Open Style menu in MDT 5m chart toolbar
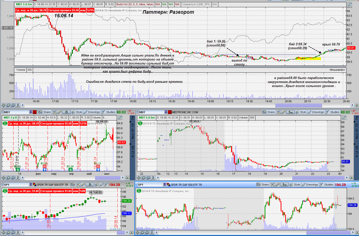Image resolution: width=359 pixels, height=236 pixels. pos(301,112)
